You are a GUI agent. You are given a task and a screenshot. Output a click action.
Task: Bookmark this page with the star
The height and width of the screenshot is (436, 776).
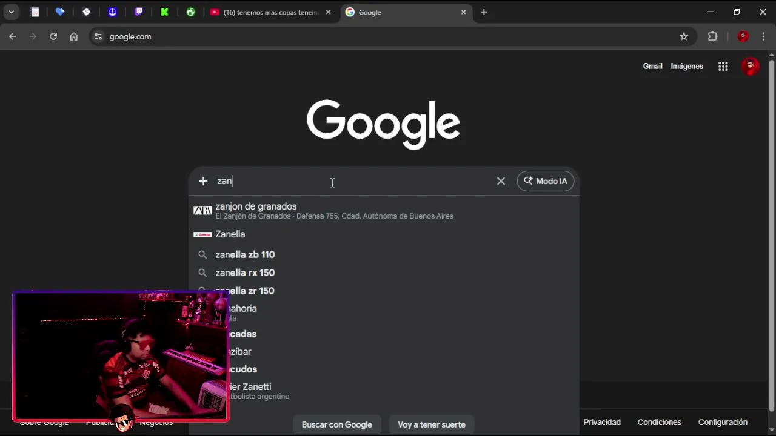coord(684,36)
